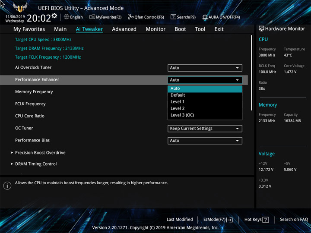
Task: Click the Memory heading in Hardware Monitor
Action: (268, 105)
